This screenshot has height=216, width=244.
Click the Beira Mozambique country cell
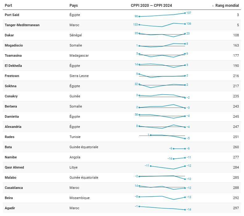click(79, 198)
